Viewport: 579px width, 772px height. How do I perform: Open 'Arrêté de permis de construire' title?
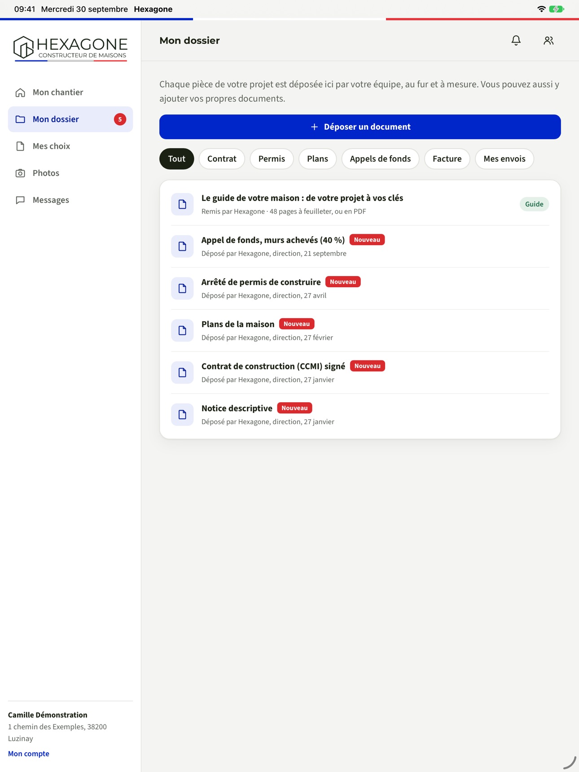(261, 282)
